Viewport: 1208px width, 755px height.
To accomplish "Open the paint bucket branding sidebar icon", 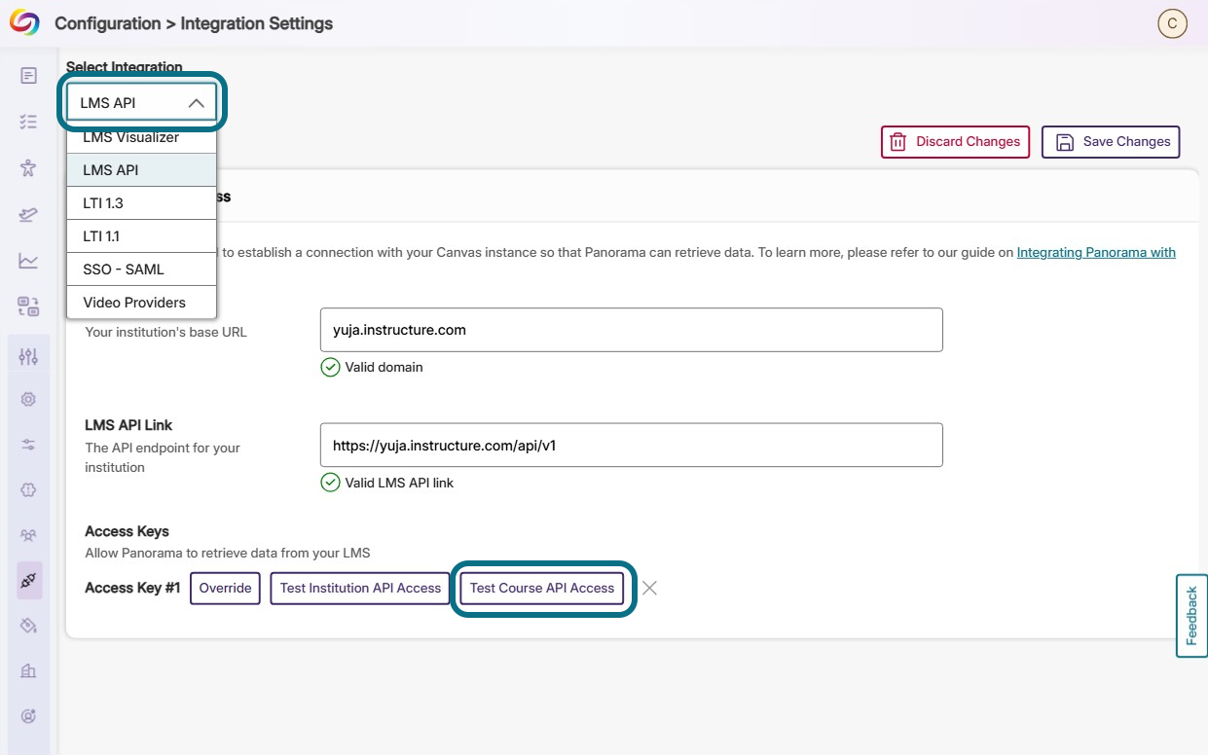I will click(x=28, y=626).
